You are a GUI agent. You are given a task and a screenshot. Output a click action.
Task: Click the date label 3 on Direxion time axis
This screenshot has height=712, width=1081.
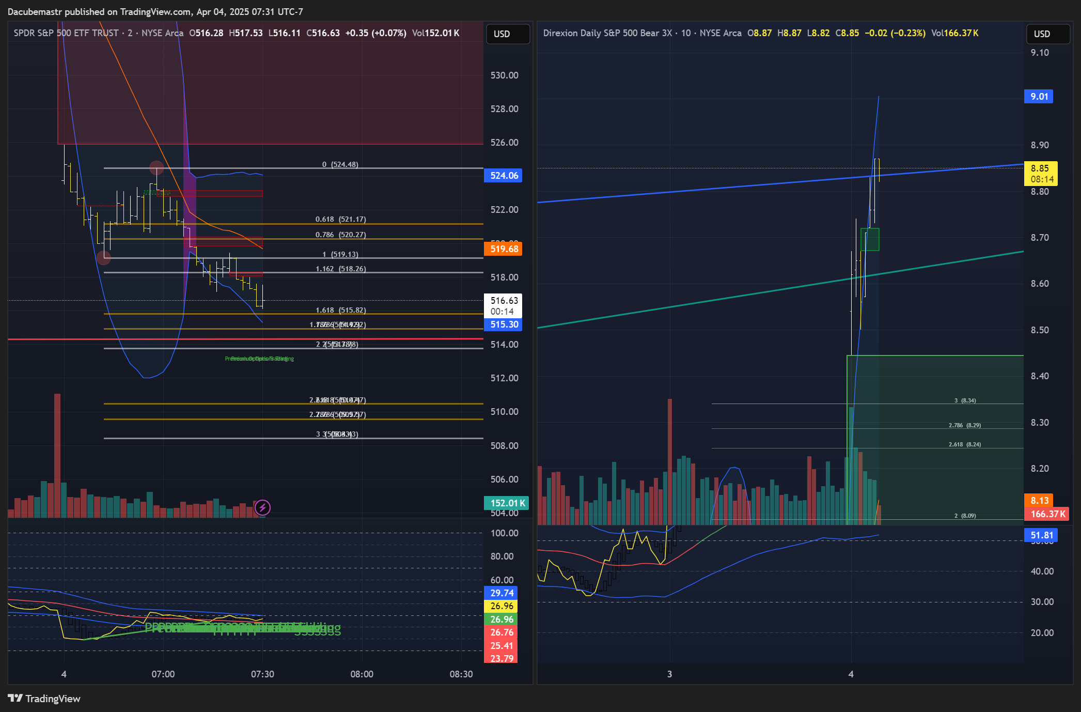point(669,674)
